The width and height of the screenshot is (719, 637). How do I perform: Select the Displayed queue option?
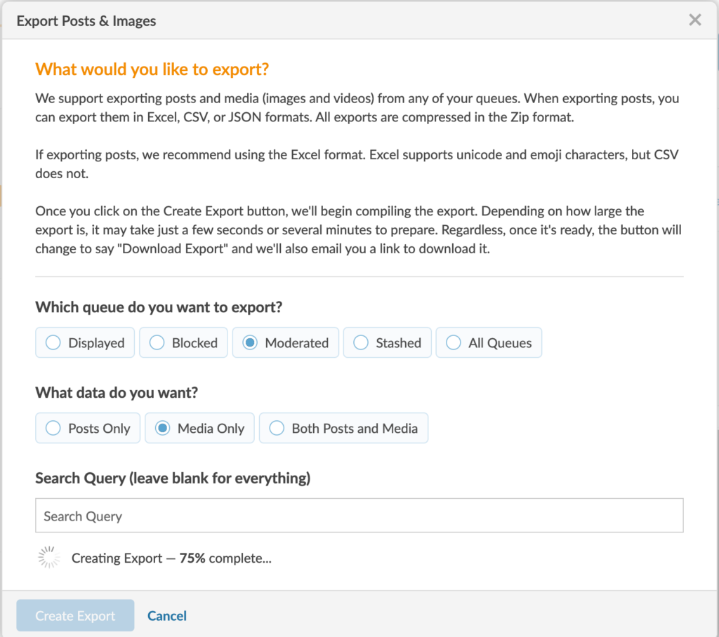(85, 342)
